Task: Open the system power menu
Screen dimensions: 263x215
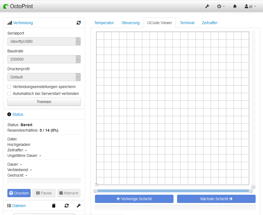Action: [221, 6]
